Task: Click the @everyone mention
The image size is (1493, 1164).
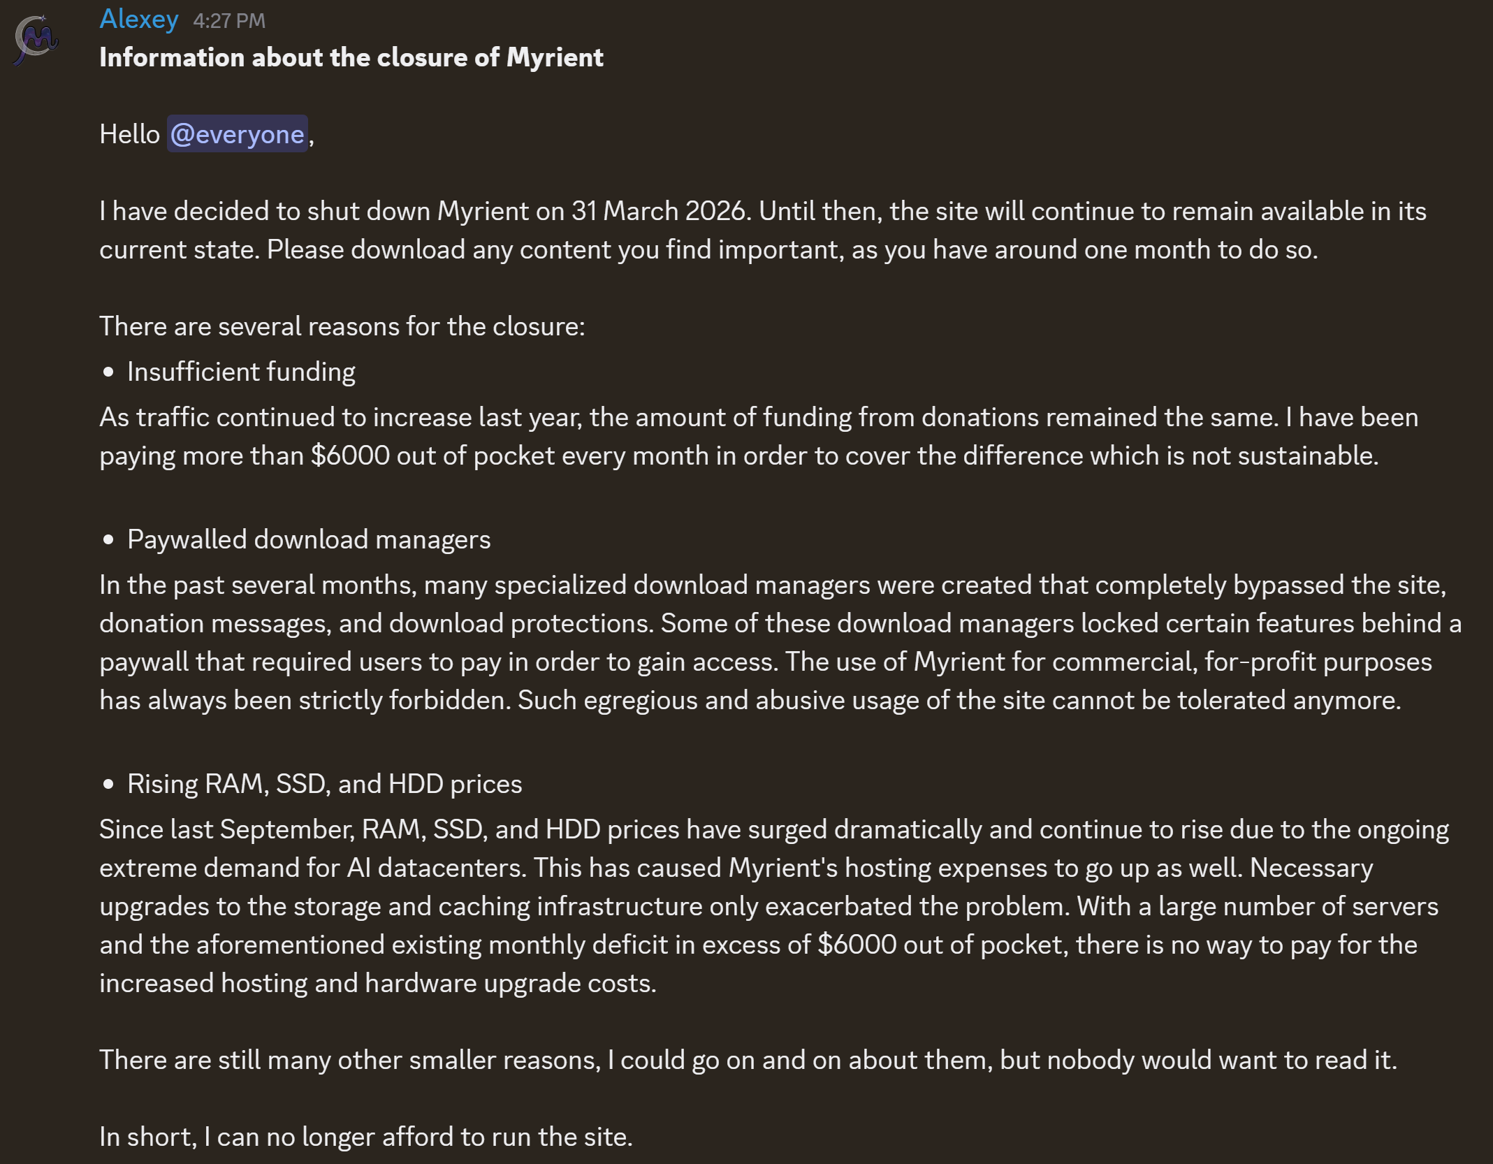Action: tap(238, 134)
